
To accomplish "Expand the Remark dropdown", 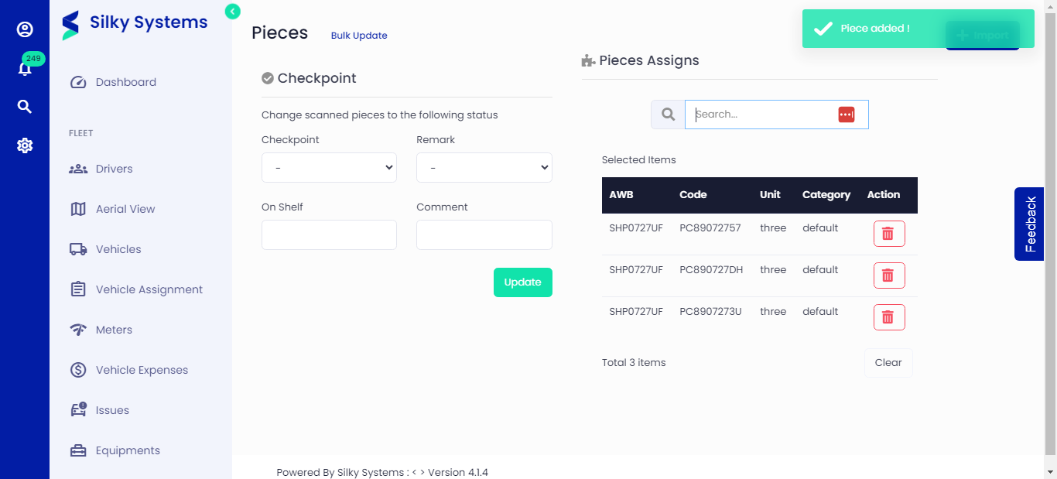I will click(484, 168).
